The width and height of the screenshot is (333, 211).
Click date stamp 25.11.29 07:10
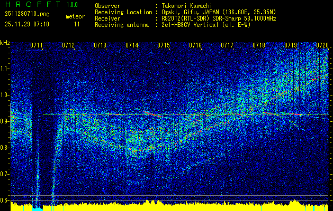pyautogui.click(x=27, y=24)
